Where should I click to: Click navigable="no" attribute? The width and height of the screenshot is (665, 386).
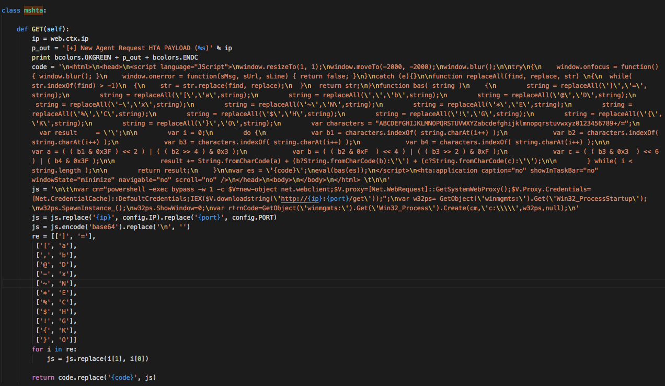click(145, 179)
